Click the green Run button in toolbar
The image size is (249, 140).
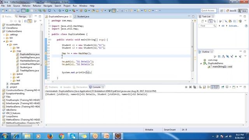(67, 10)
